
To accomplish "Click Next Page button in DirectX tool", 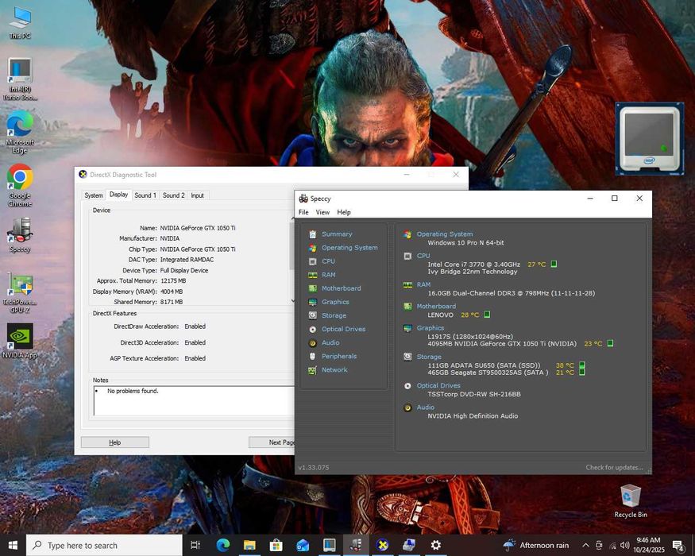I will tap(272, 442).
